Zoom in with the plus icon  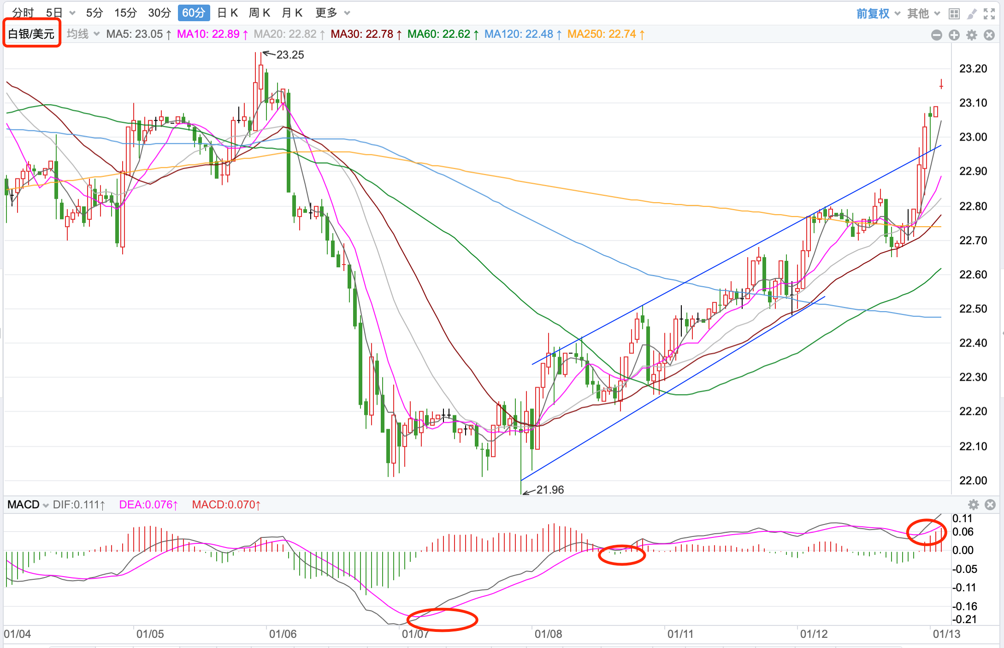[954, 35]
